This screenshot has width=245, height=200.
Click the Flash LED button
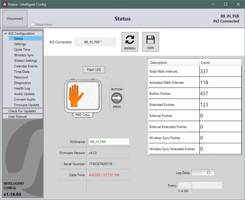(94, 70)
